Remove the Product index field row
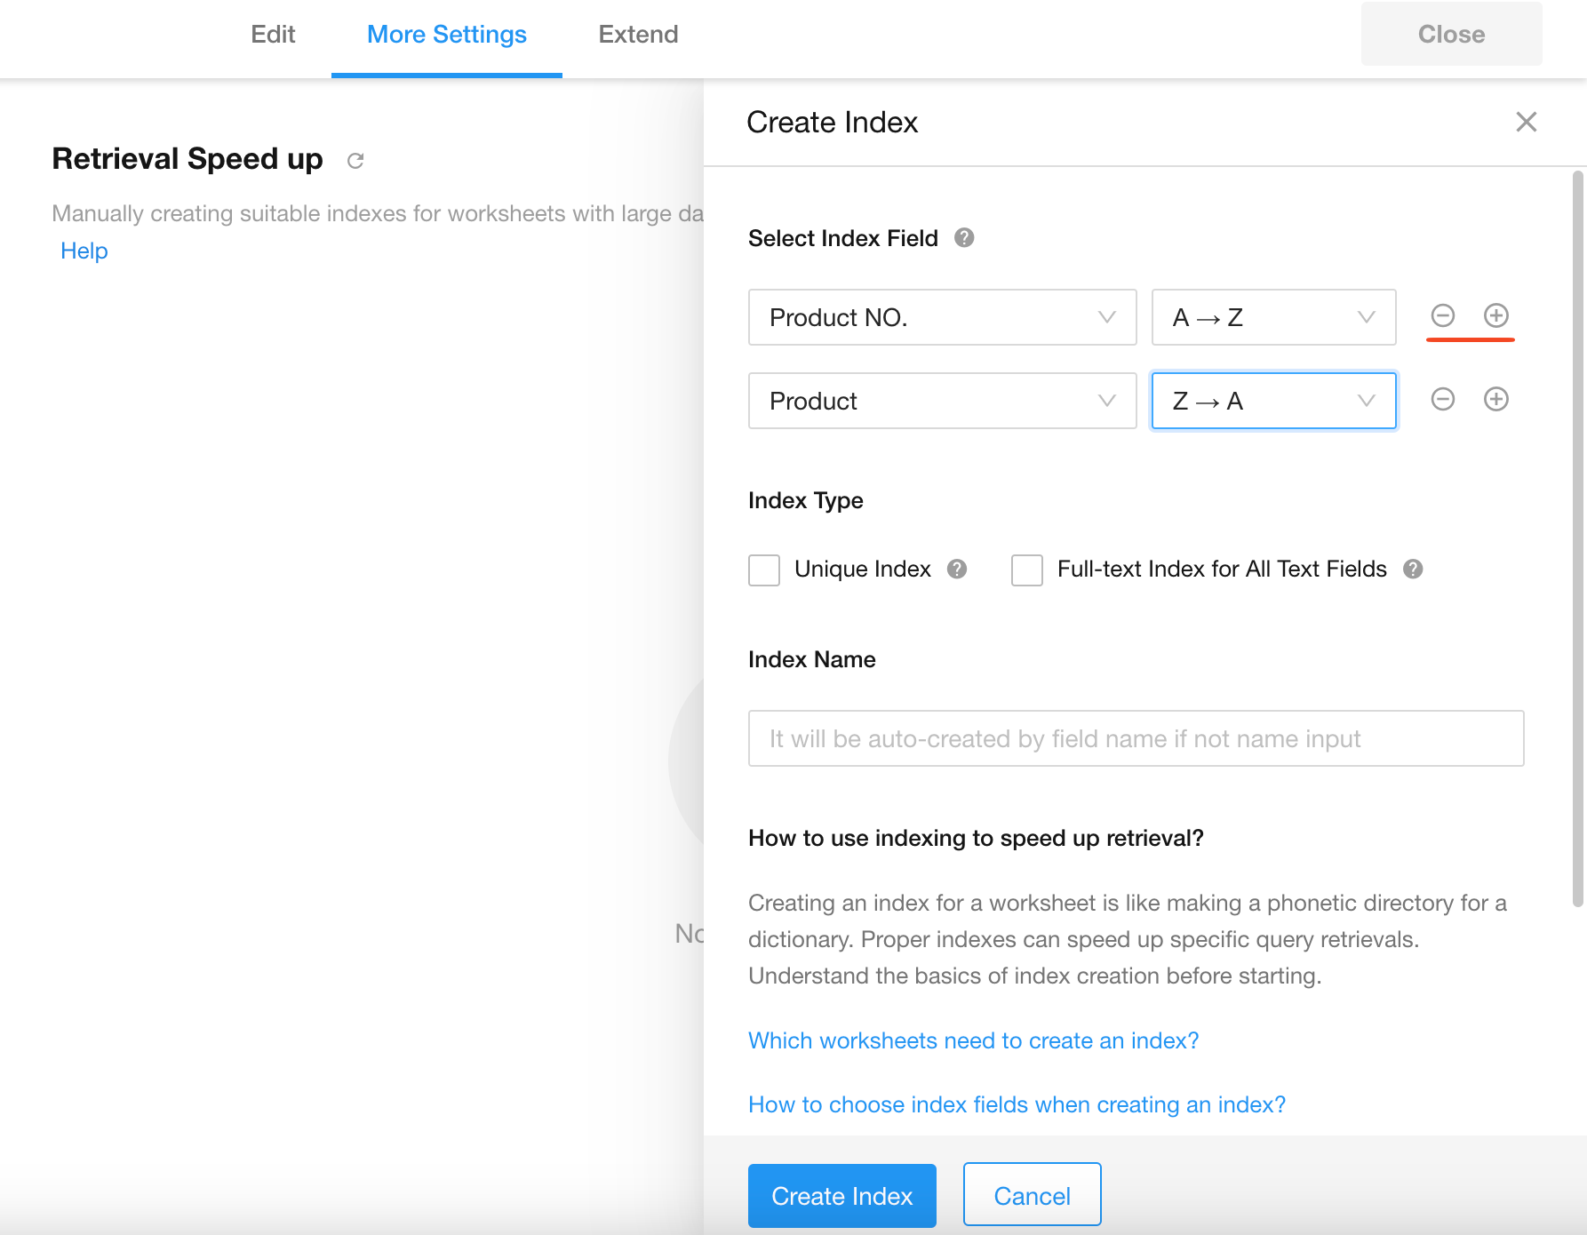Viewport: 1587px width, 1235px height. point(1442,400)
